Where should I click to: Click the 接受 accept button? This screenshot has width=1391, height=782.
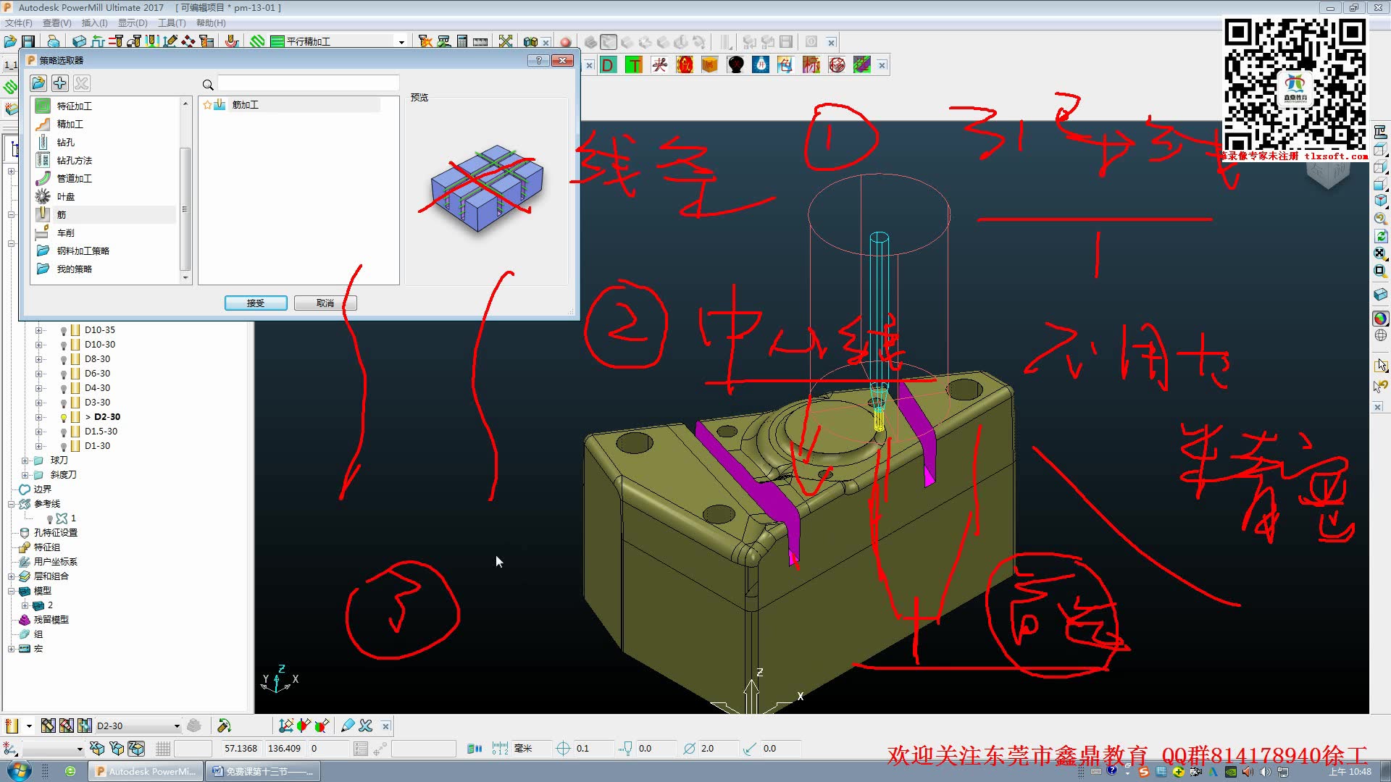256,303
